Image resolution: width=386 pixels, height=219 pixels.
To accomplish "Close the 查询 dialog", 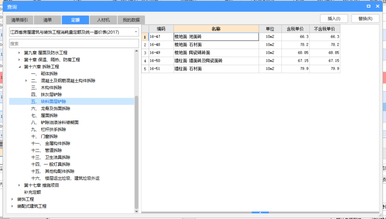I will pos(378,6).
